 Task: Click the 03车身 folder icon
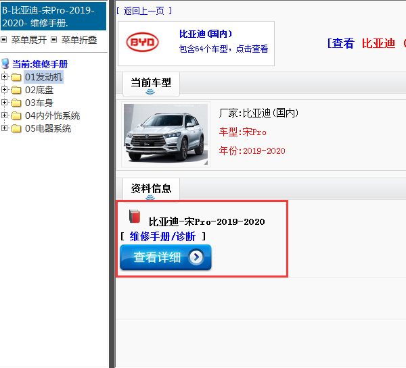tap(16, 103)
